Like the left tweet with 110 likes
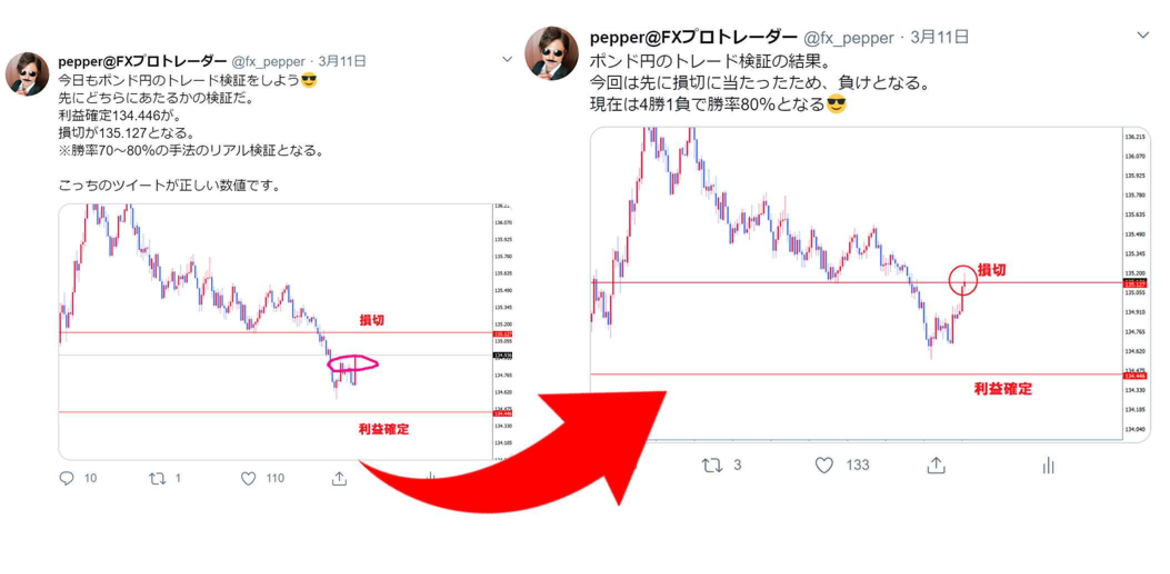Image resolution: width=1170 pixels, height=574 pixels. [x=248, y=478]
